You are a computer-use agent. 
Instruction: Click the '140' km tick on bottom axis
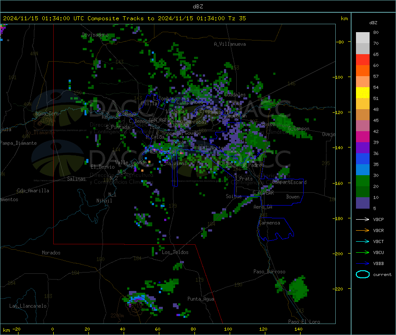(298, 329)
